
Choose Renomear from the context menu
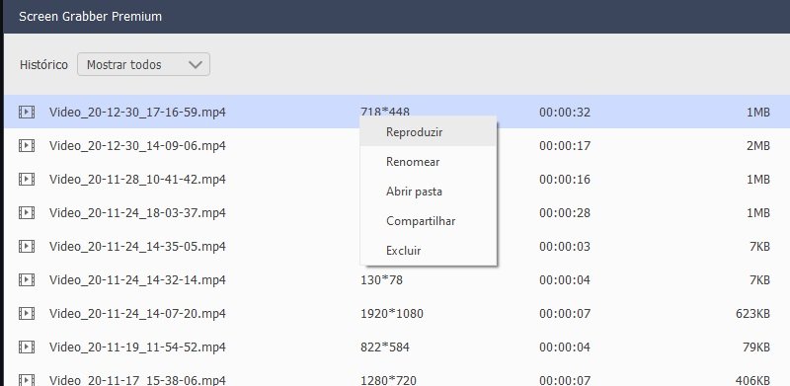(429, 162)
